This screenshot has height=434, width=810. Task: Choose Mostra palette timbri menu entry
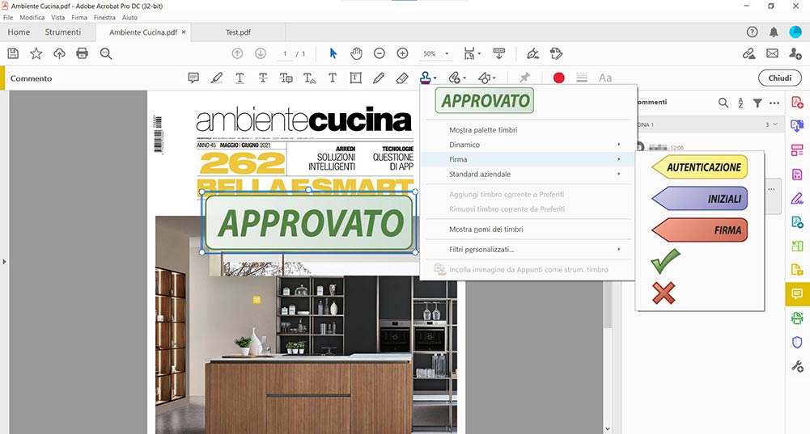click(483, 130)
